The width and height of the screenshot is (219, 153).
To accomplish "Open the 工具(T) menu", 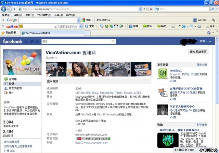I will click(59, 15).
